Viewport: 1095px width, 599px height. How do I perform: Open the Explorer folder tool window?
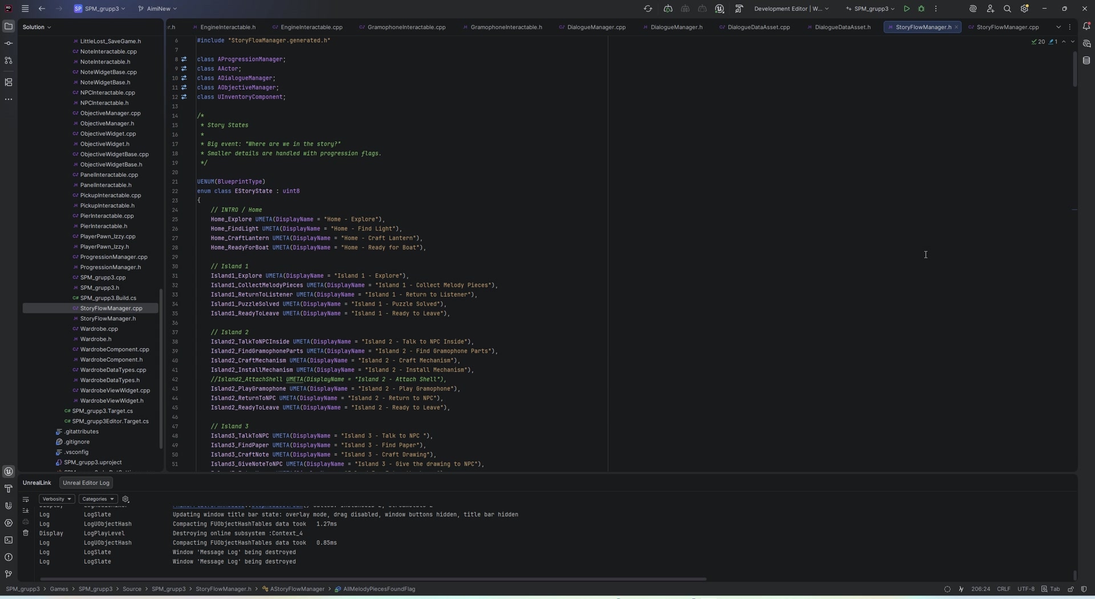(x=9, y=26)
